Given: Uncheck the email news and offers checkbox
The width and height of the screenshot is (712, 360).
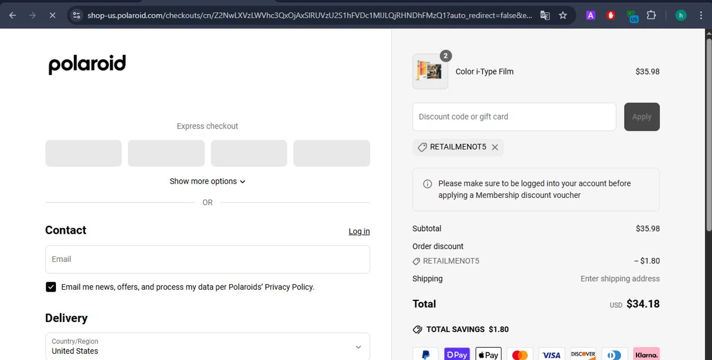Looking at the screenshot, I should coord(51,287).
